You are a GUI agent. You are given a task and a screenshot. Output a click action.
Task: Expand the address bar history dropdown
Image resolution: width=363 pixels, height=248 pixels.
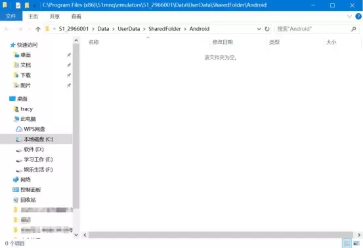(259, 29)
